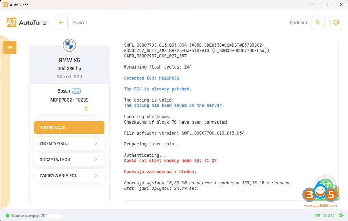Expand the ZAPISYWANIE ECU chevron arrow
This screenshot has height=221, width=348.
point(96,176)
